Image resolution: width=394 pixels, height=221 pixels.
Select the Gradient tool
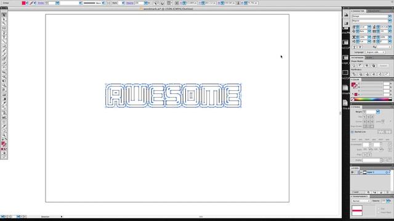[x=4, y=99]
